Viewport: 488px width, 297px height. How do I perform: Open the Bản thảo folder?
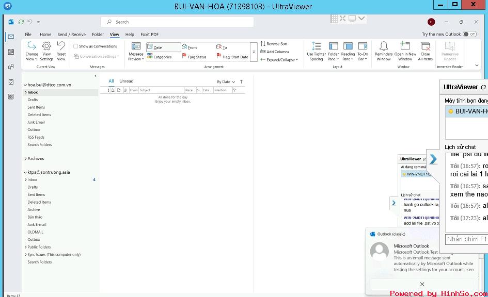pyautogui.click(x=35, y=217)
